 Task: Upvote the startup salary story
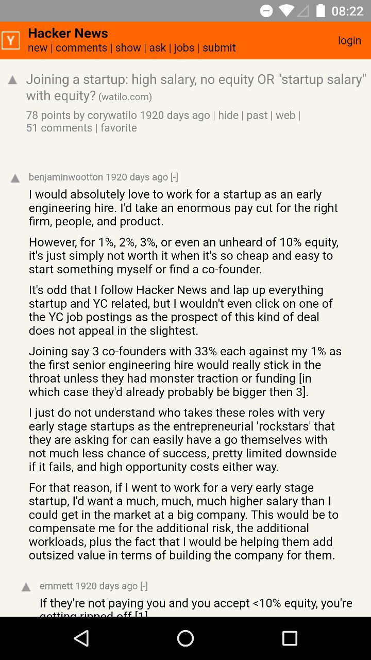click(13, 80)
